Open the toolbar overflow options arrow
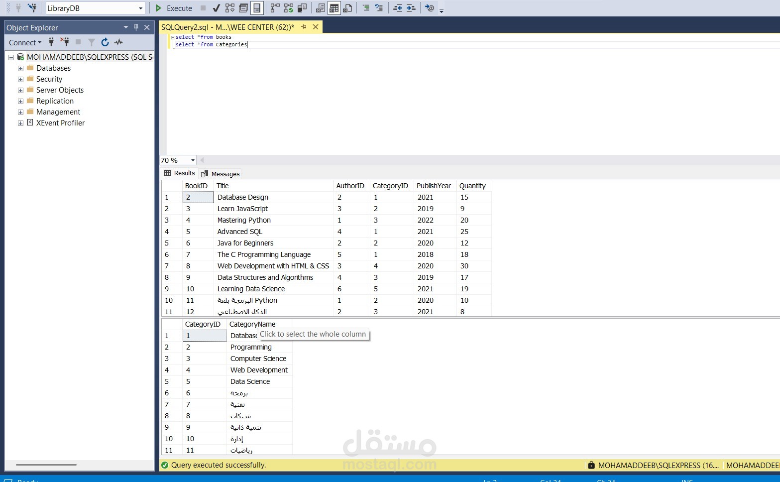 pyautogui.click(x=442, y=10)
